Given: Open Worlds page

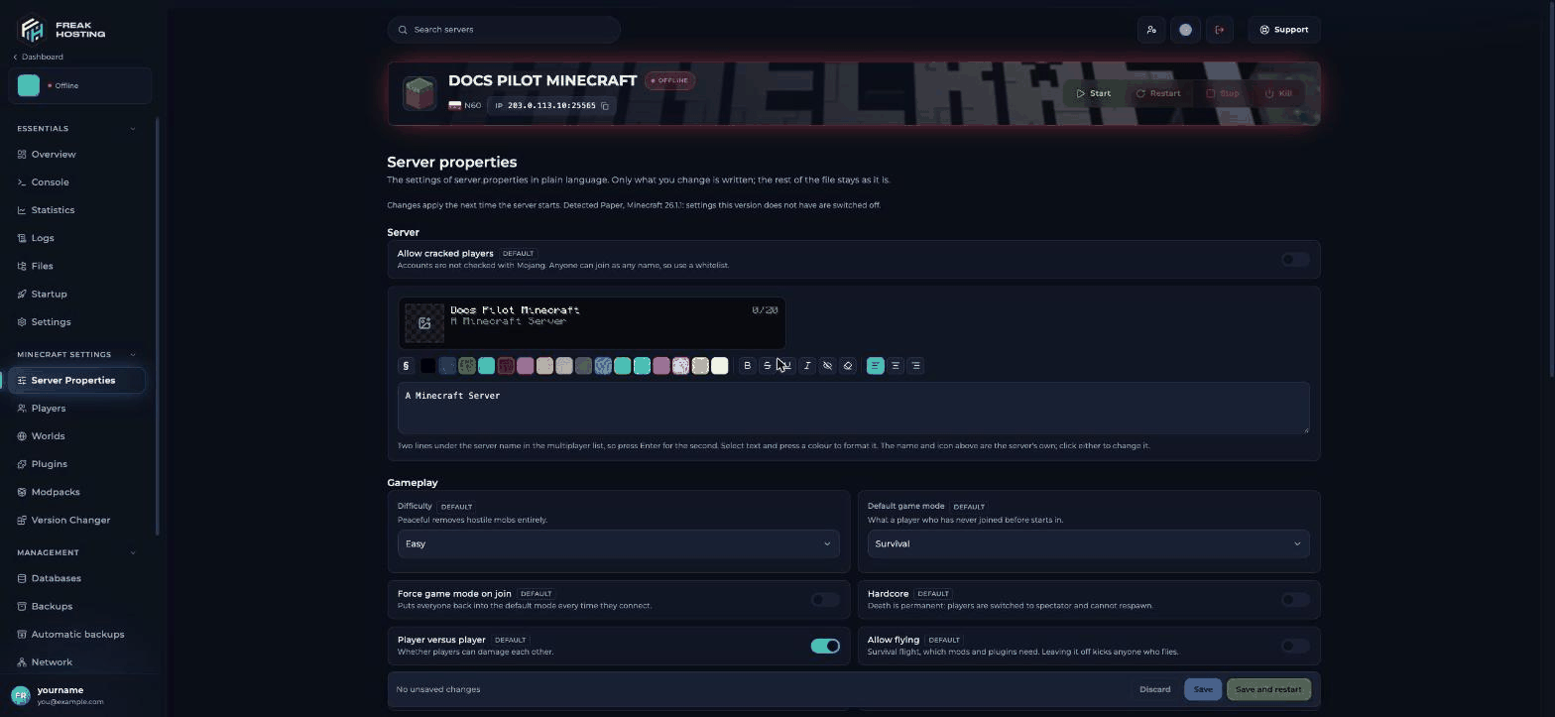Looking at the screenshot, I should coord(77,436).
